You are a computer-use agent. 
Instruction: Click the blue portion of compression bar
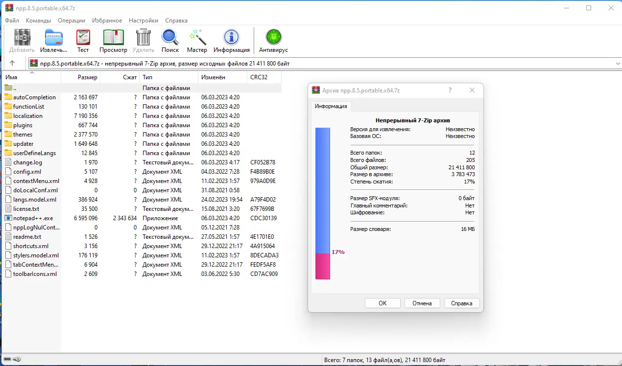(322, 190)
